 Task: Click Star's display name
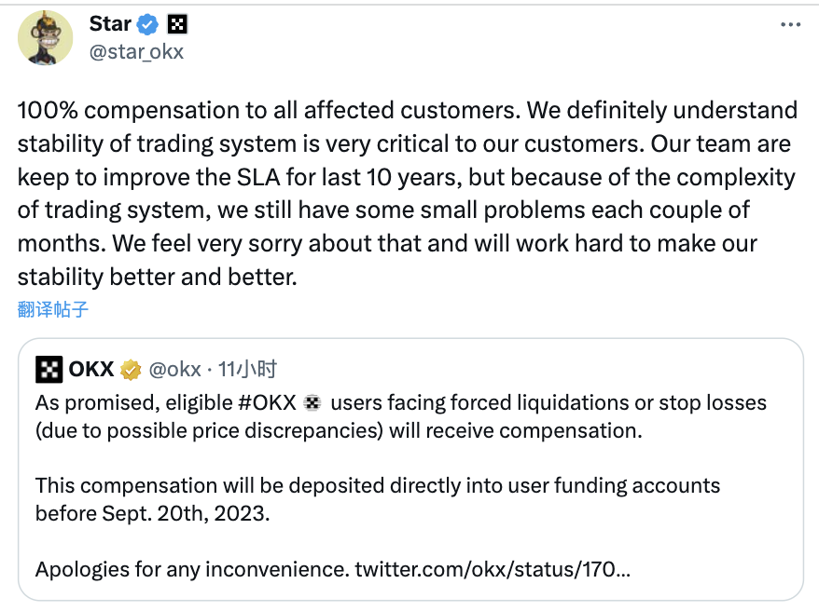(x=109, y=23)
